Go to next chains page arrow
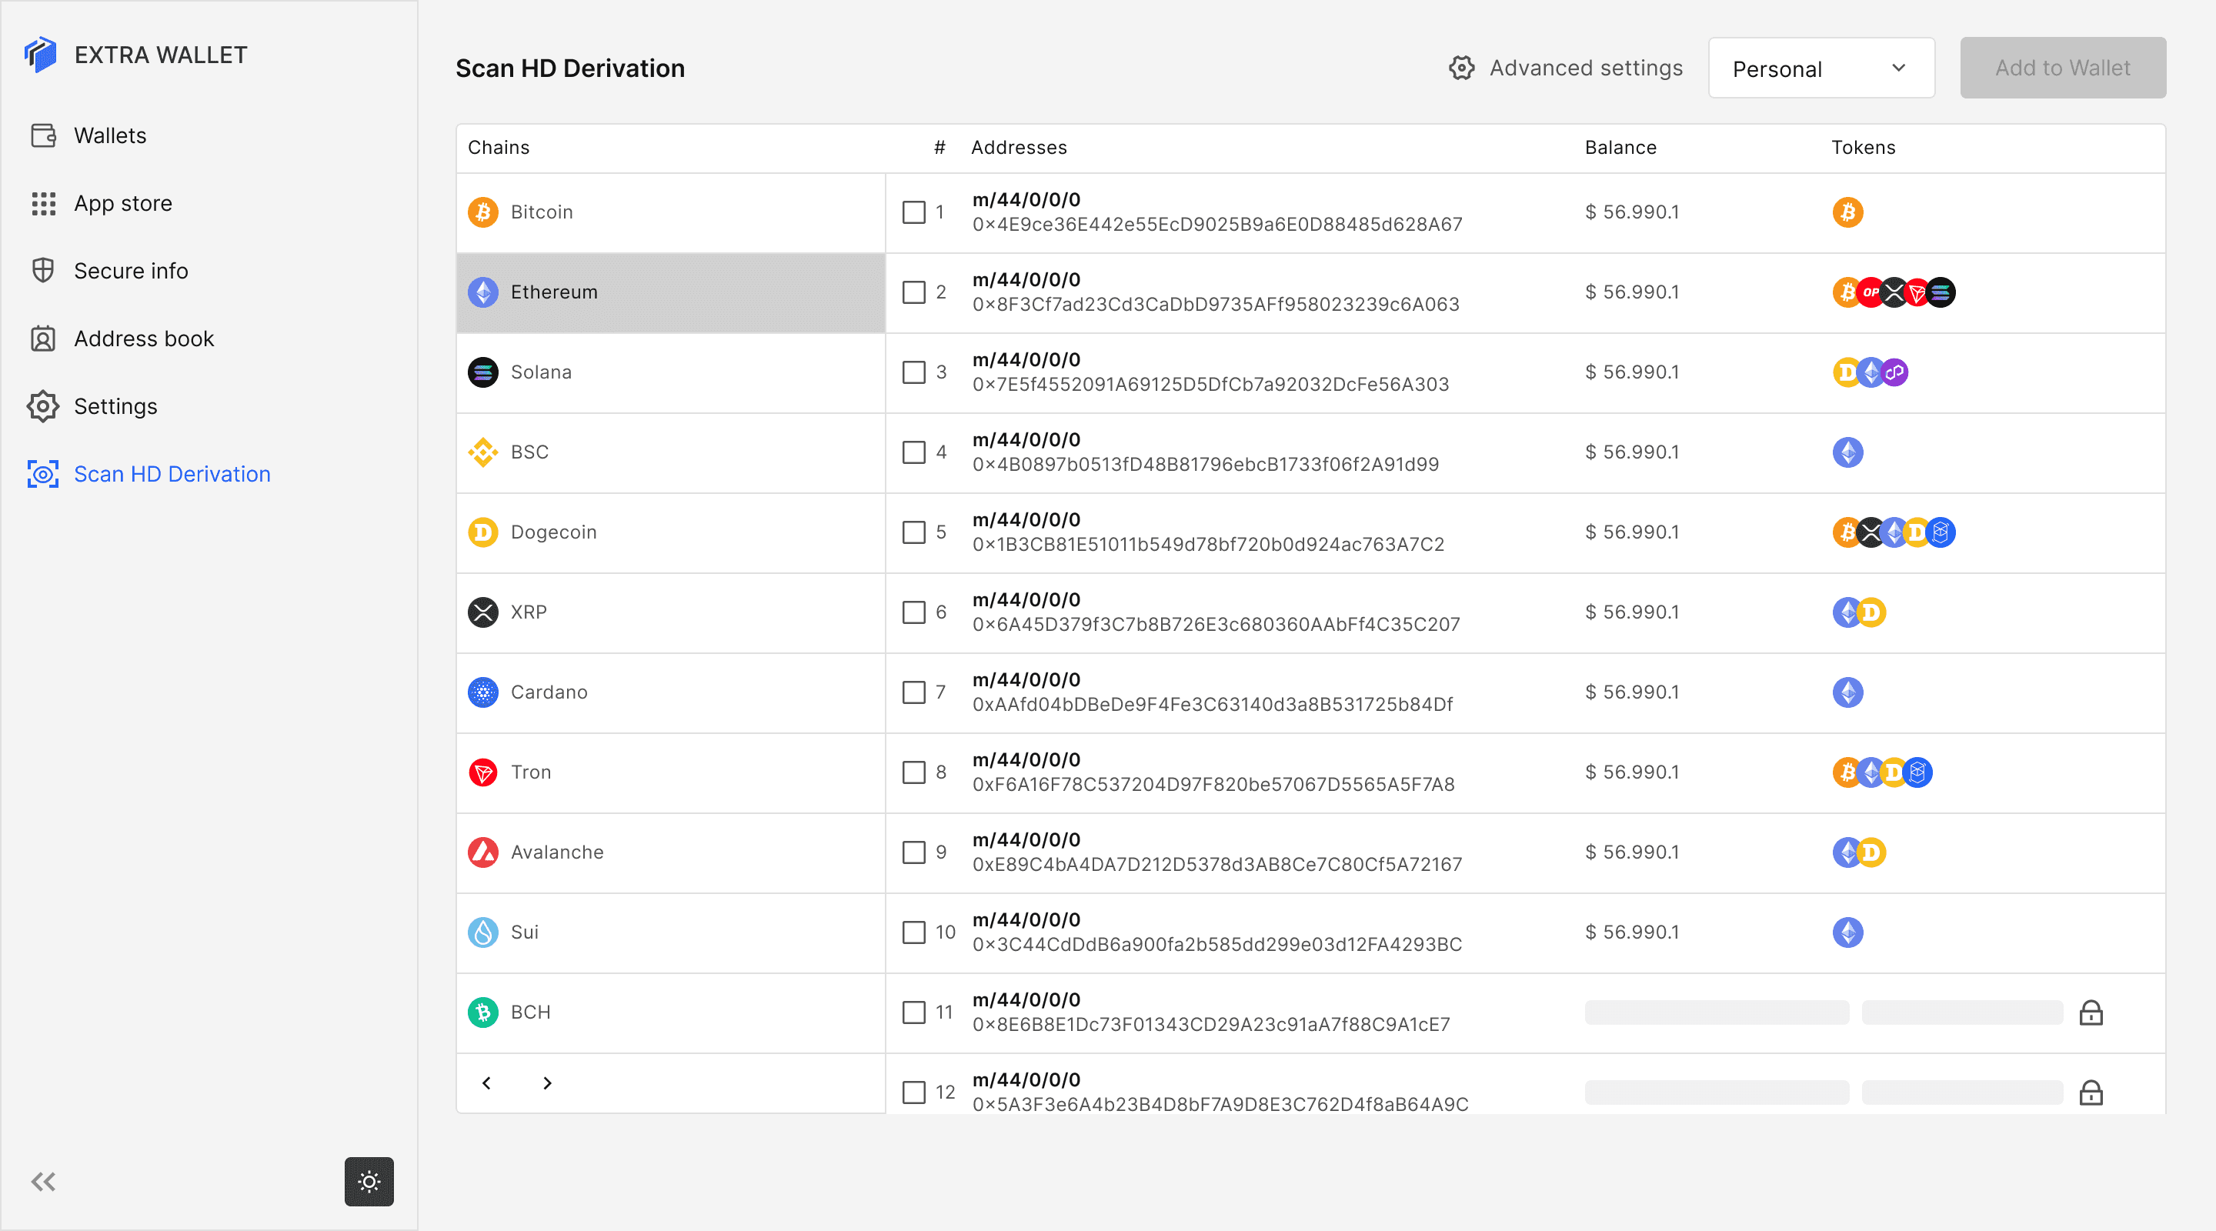2216x1231 pixels. (547, 1083)
